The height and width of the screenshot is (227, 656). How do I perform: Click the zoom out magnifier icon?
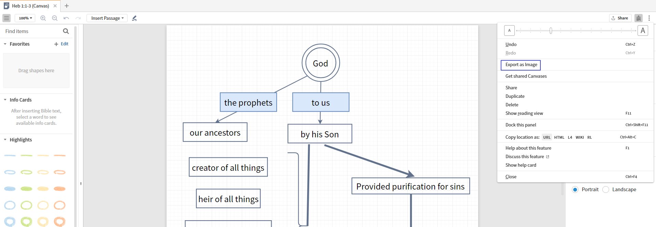(x=55, y=18)
